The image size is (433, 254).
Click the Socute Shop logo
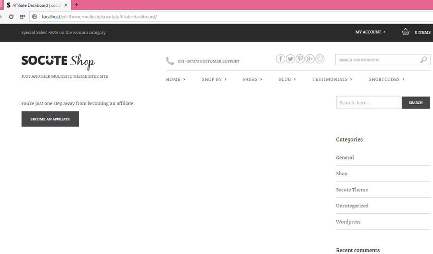(x=58, y=61)
